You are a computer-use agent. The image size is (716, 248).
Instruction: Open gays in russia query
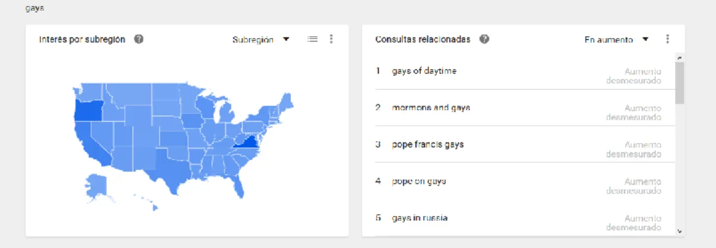click(x=419, y=218)
